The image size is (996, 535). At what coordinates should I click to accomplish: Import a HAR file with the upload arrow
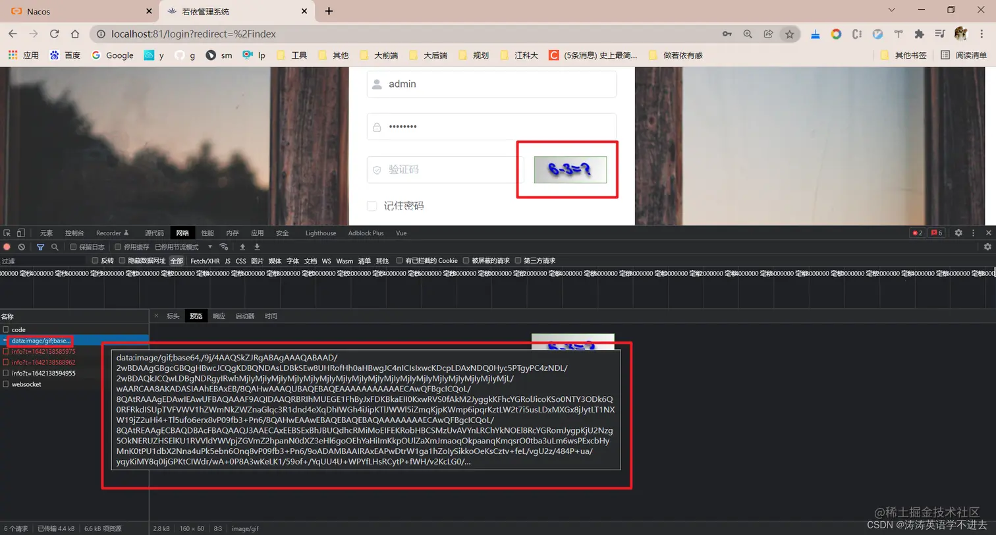(242, 246)
